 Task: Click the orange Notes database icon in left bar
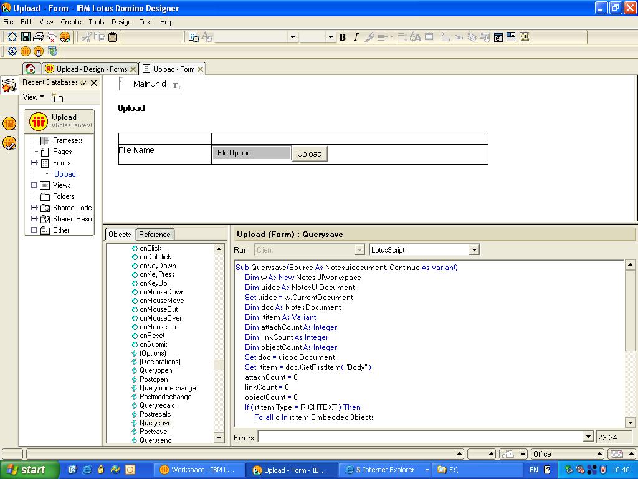pyautogui.click(x=9, y=123)
